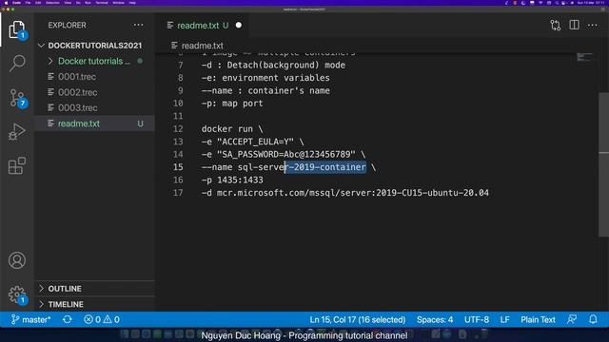Open Source Control view with badge 7
The image size is (609, 342).
tap(17, 98)
